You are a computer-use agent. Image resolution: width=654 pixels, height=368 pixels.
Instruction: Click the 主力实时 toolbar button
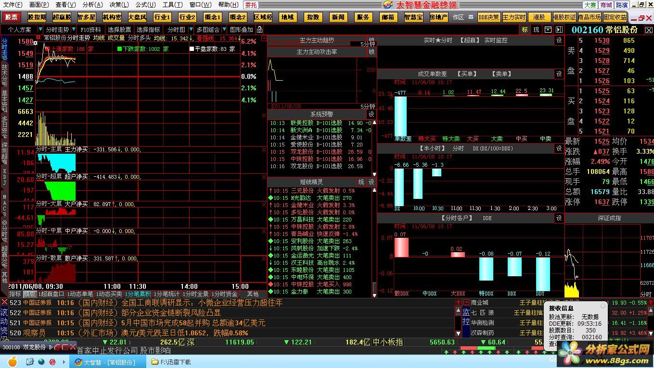coord(514,17)
